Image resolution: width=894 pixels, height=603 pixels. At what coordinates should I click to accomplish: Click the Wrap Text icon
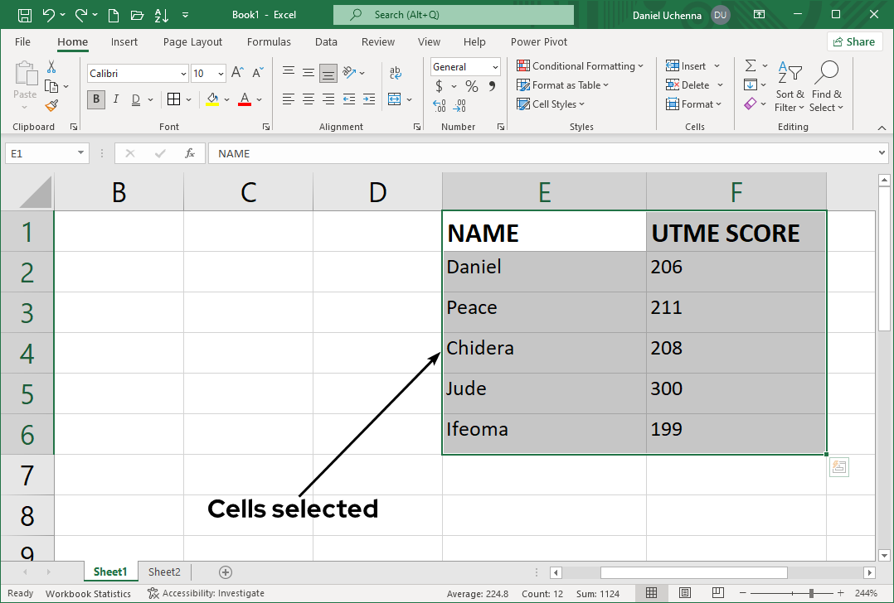[396, 73]
